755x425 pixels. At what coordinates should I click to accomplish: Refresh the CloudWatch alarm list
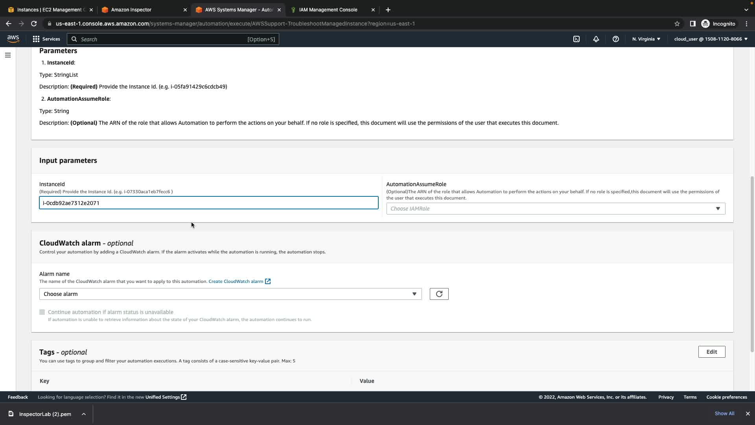pos(439,294)
